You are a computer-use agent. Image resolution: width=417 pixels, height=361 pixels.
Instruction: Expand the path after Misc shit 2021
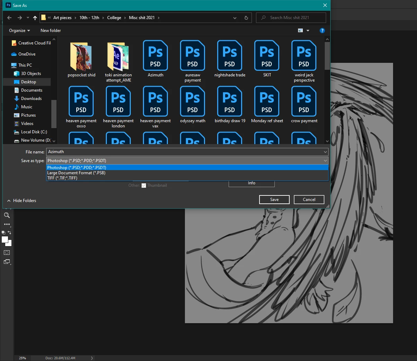(x=159, y=18)
